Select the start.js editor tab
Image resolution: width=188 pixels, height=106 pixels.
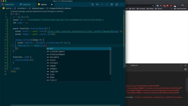pyautogui.click(x=44, y=4)
